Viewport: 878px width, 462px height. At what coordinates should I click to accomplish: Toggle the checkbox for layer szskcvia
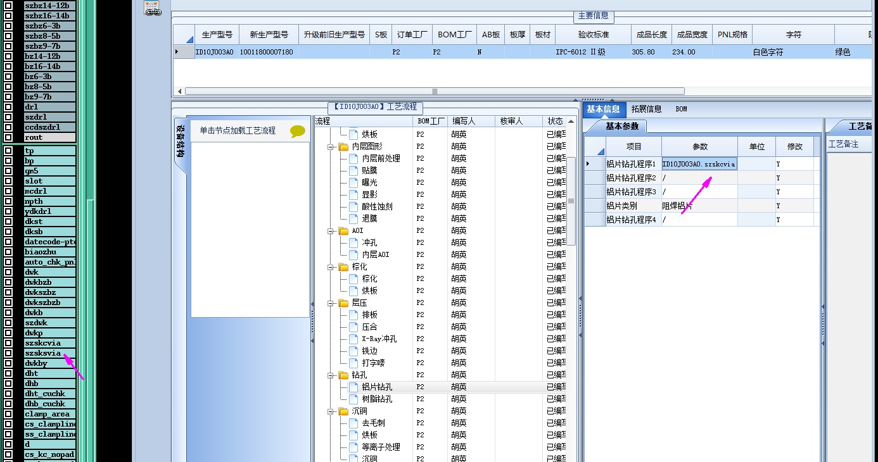8,343
